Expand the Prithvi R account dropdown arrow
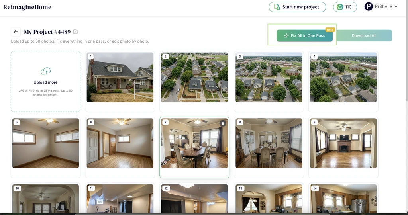This screenshot has height=215, width=408. [396, 6]
